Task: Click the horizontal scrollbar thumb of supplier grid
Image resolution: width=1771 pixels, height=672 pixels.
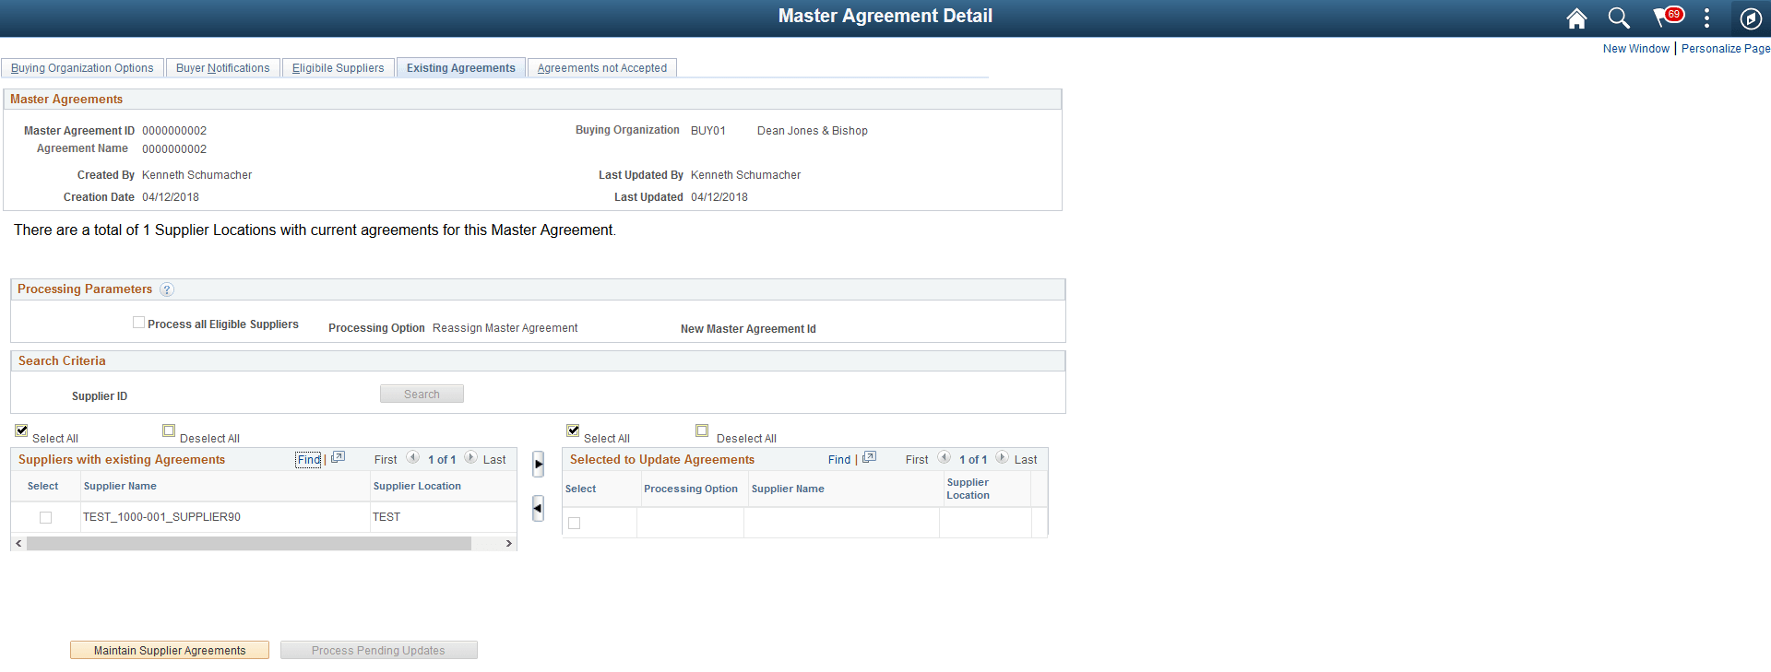Action: (249, 544)
